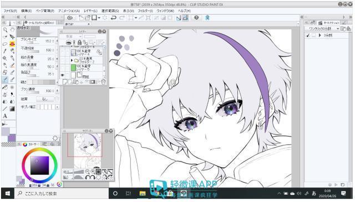Toggle eye visibility of paper layer

click(x=62, y=75)
